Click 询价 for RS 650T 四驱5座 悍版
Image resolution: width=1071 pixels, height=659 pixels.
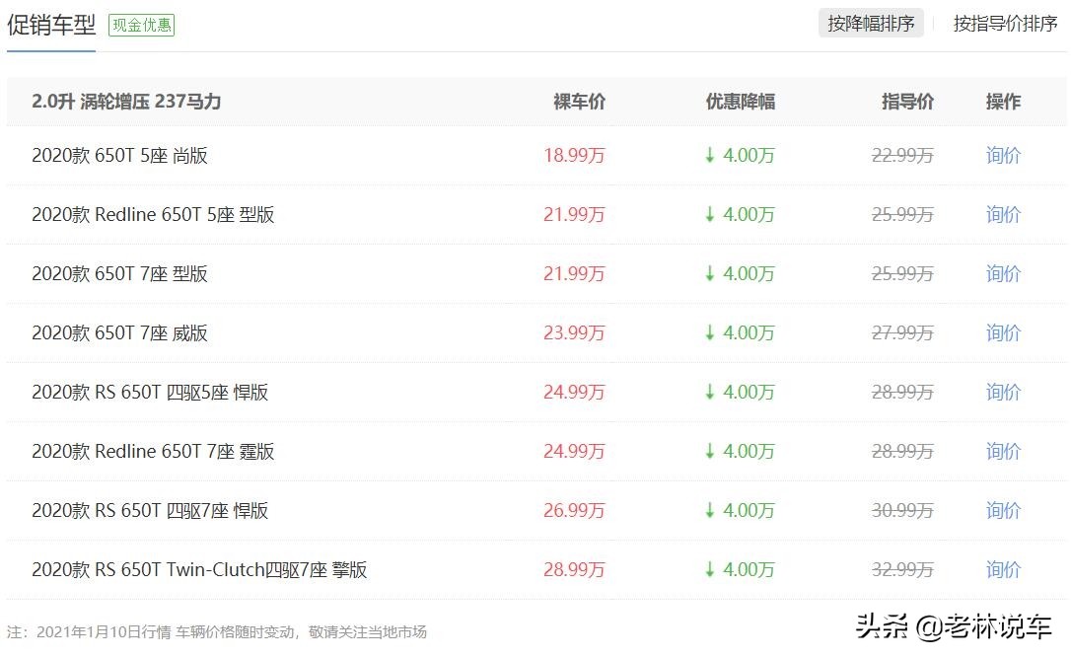[x=1003, y=393]
